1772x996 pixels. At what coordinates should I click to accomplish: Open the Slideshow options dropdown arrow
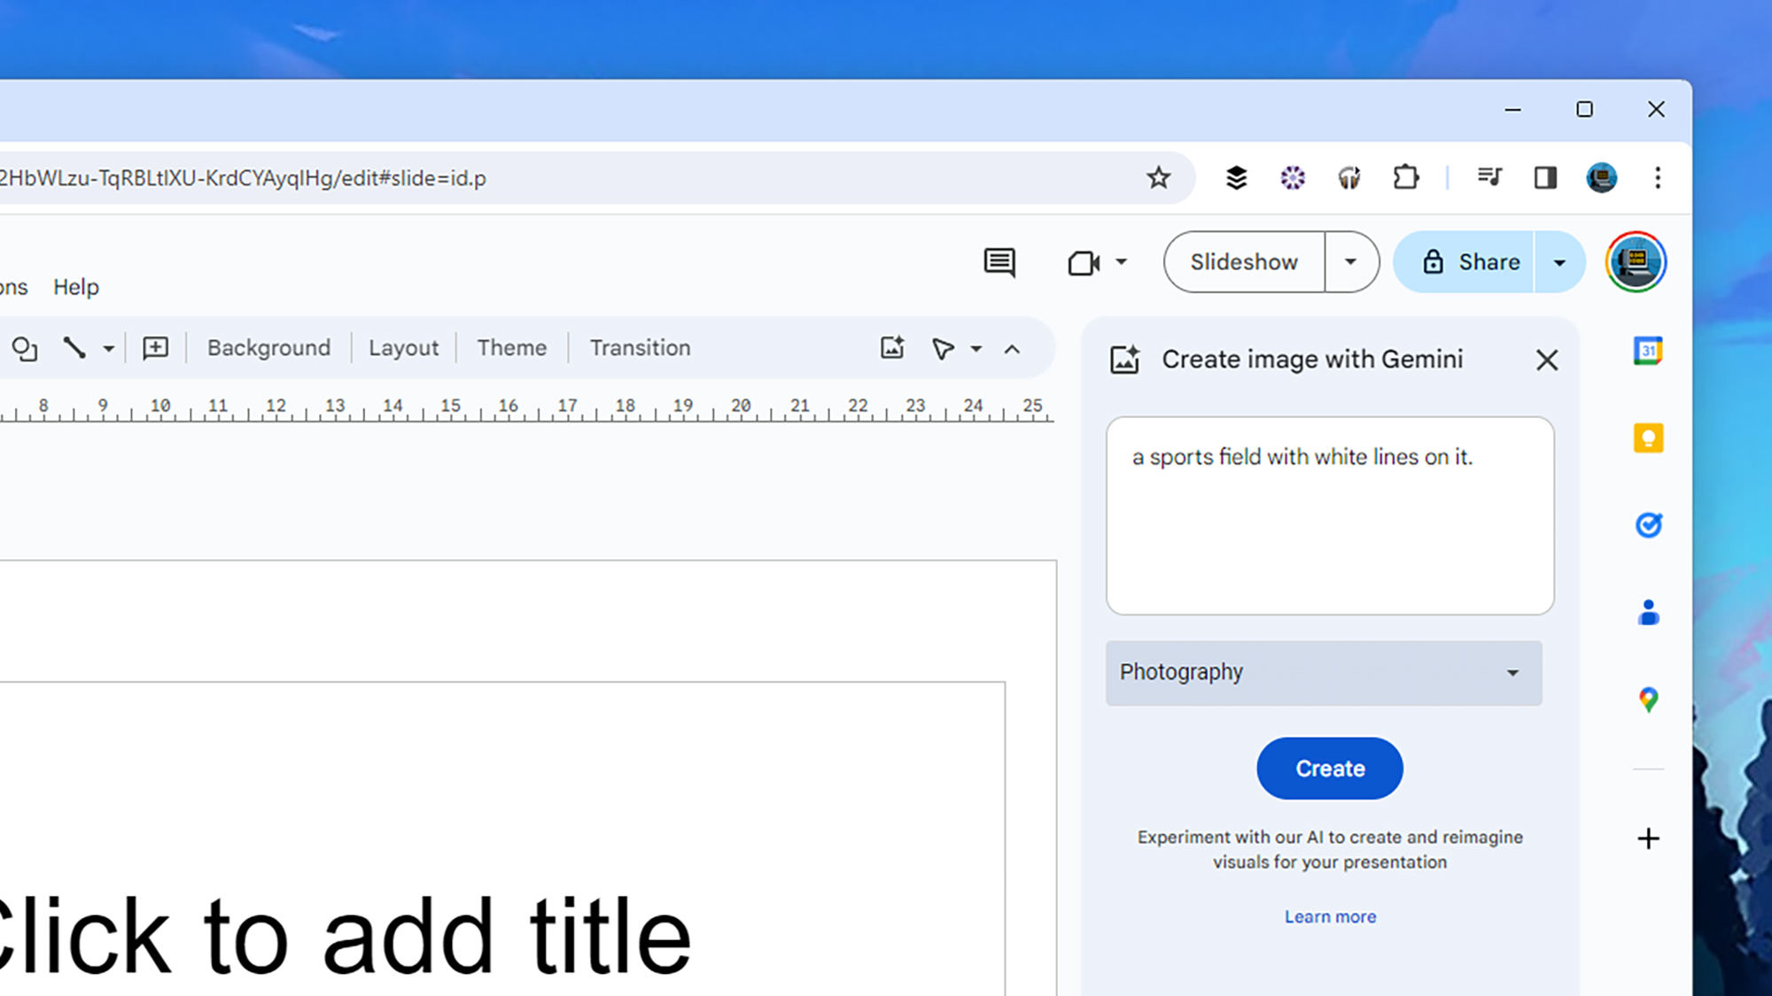click(x=1350, y=262)
